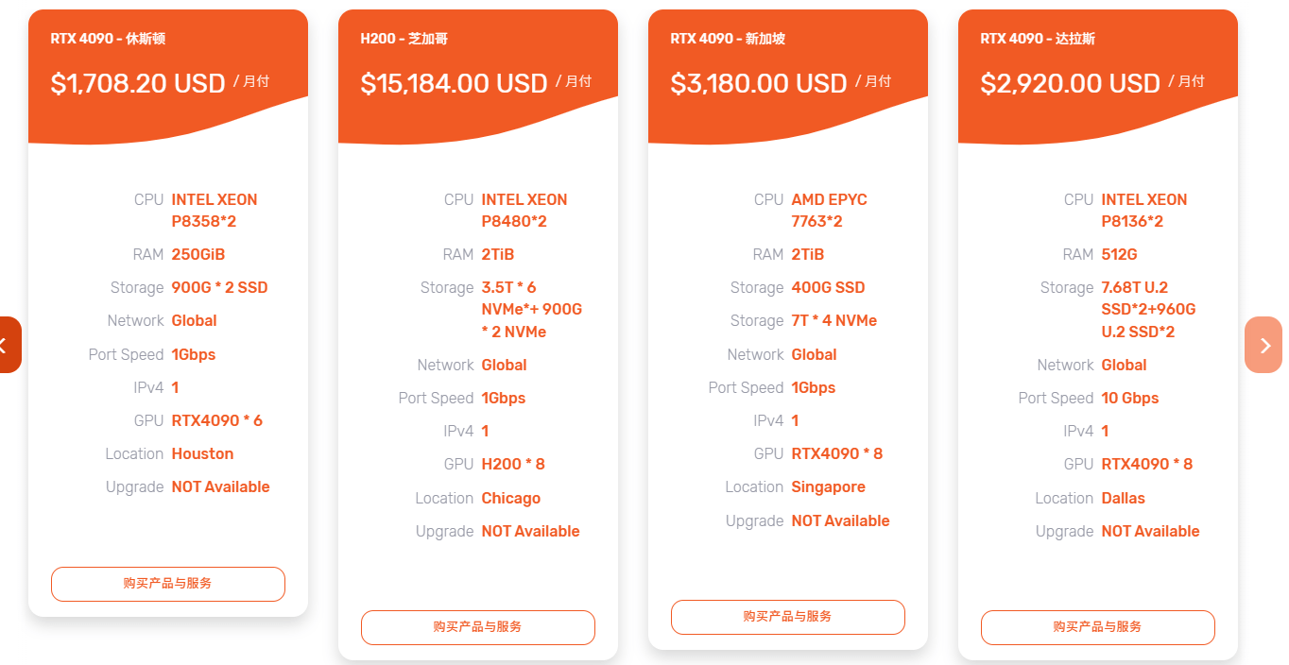Select the RTX 4090 - 新加坡 card title

(728, 39)
